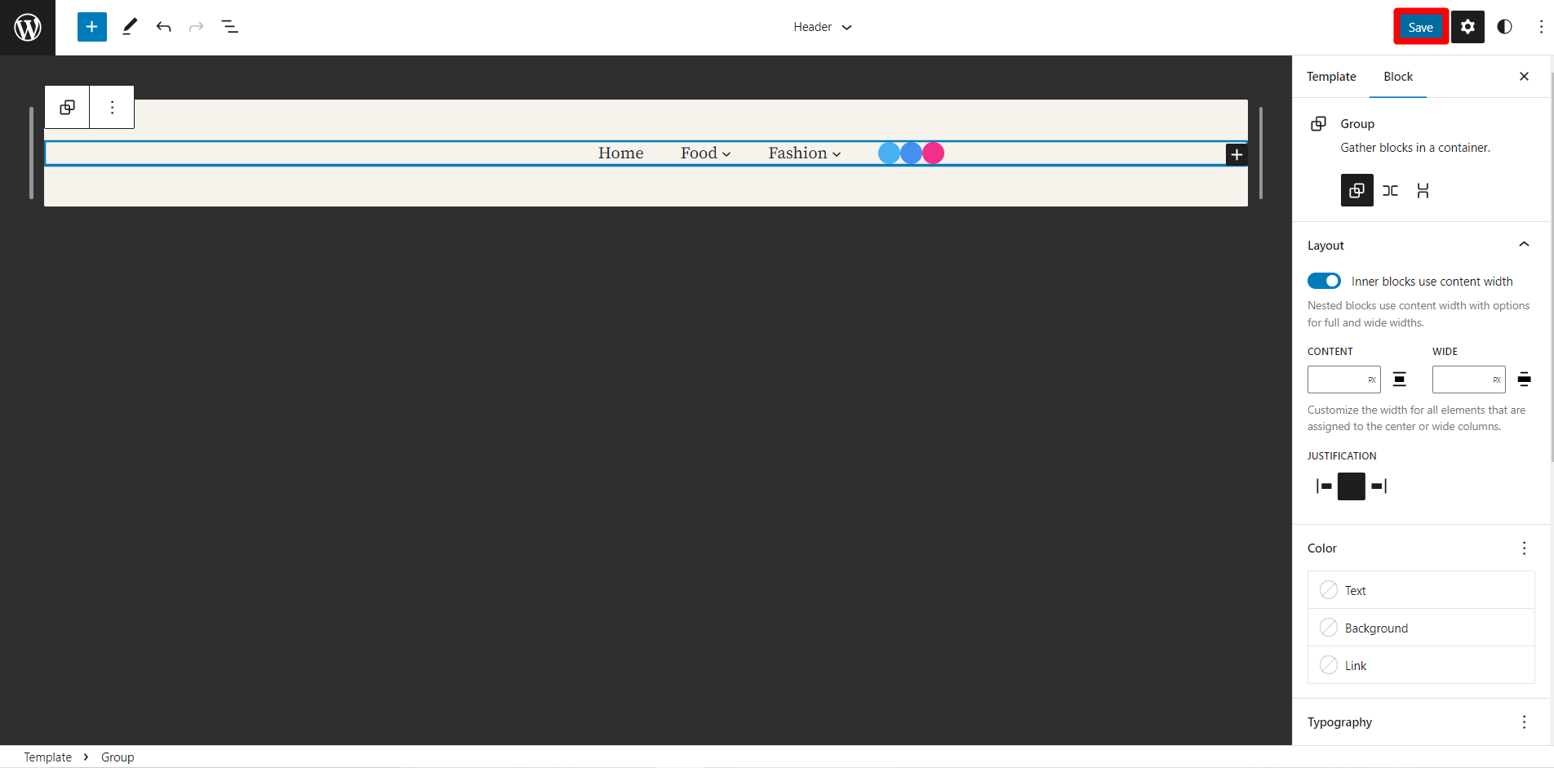Toggle the Settings gear sidebar

[1467, 27]
